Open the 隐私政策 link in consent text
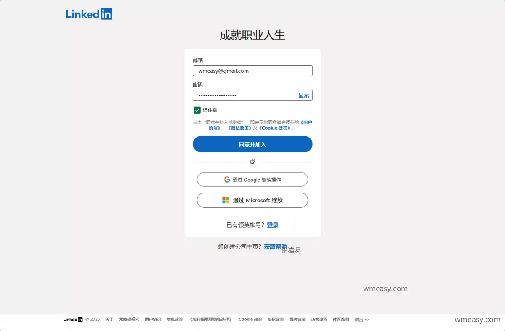The height and width of the screenshot is (331, 505). point(240,128)
